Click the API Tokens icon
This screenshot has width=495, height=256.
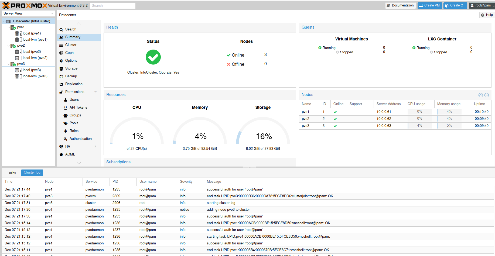pos(66,108)
